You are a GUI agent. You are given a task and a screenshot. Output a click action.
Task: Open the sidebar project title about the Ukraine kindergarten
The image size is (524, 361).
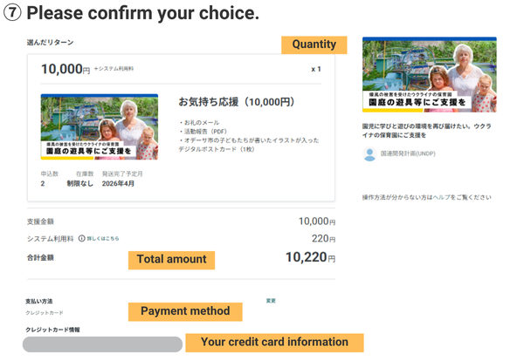(x=428, y=129)
